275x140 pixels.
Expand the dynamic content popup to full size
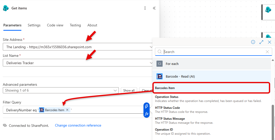[x=261, y=42]
